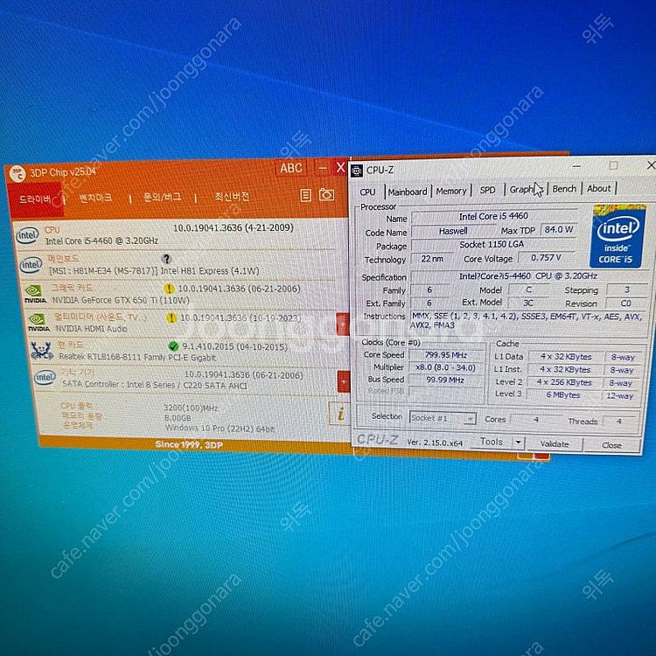Click the Specification field in CPU-Z

pos(528,276)
